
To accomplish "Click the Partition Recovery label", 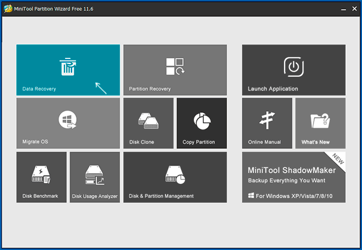I will (150, 89).
